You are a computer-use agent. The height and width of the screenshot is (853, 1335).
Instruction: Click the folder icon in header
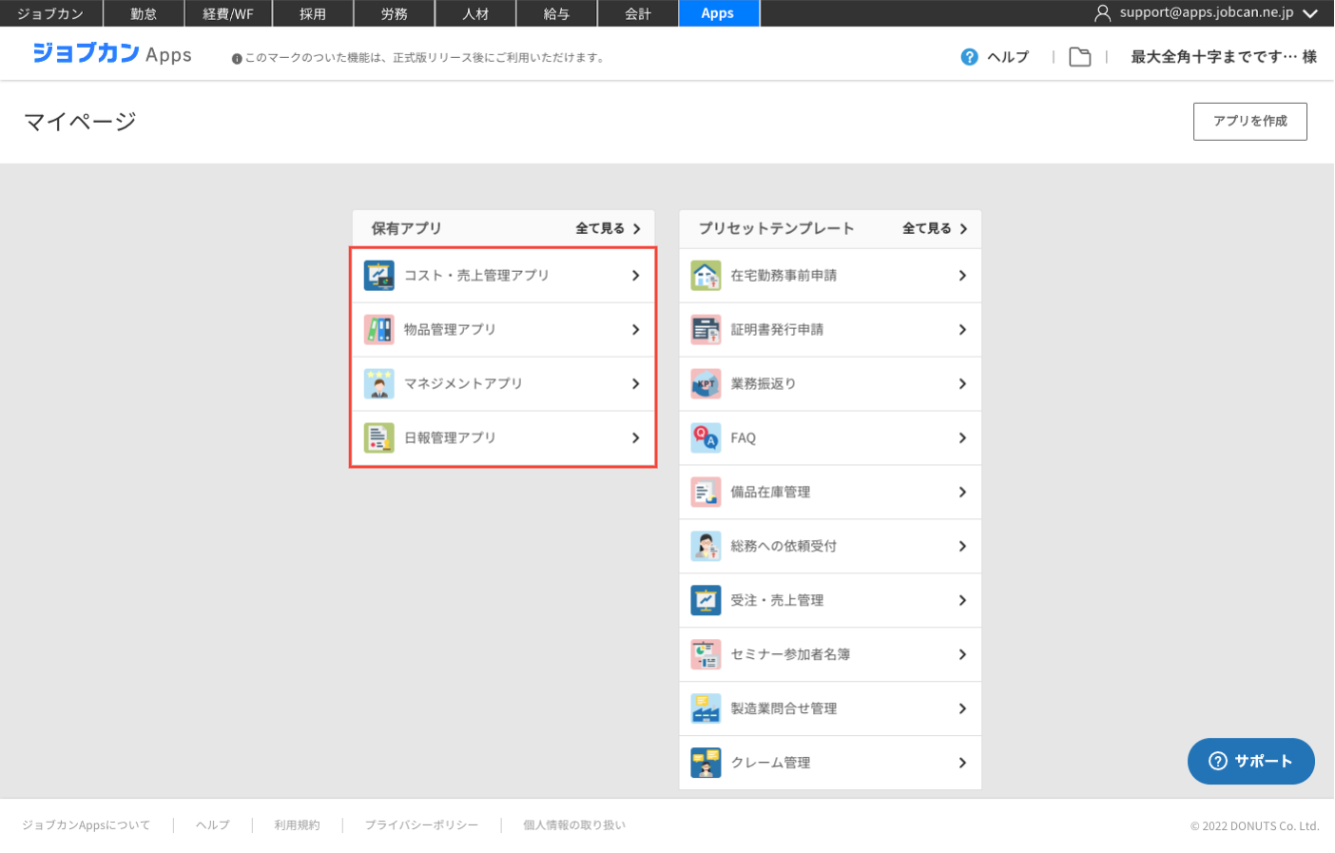click(x=1079, y=57)
